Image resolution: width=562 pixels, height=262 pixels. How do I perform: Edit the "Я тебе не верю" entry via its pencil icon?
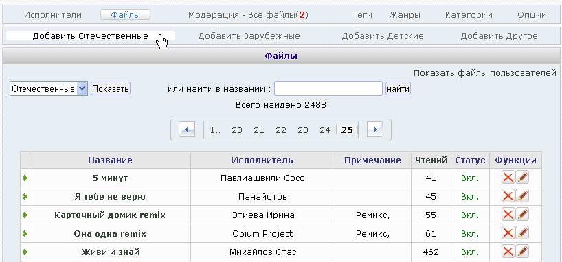pyautogui.click(x=523, y=195)
